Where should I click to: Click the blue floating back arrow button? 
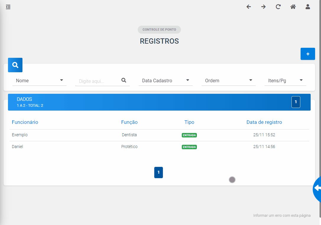click(x=317, y=189)
